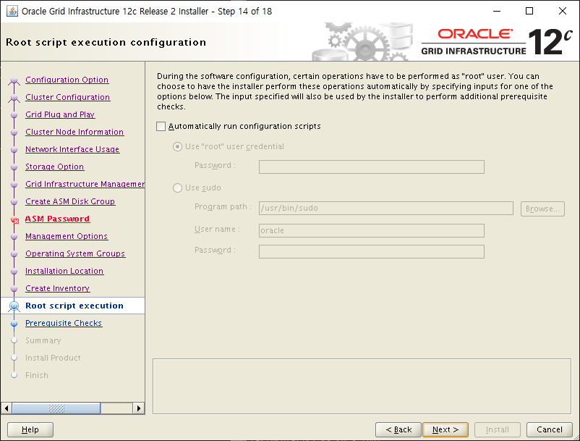Click the Help button
Screen dimensions: 580x441
pyautogui.click(x=30, y=429)
